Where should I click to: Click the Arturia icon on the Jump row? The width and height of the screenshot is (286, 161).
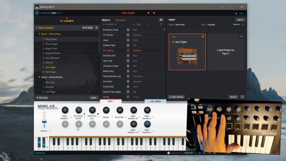point(128,40)
